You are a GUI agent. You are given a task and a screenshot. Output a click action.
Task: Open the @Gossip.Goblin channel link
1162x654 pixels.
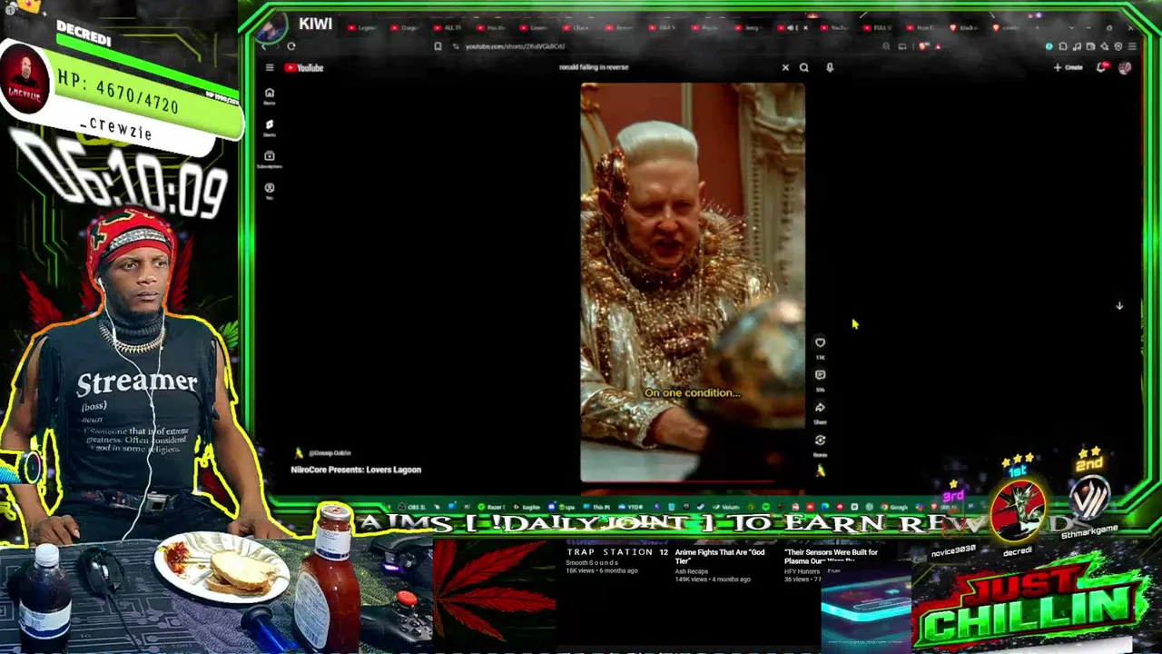point(330,453)
